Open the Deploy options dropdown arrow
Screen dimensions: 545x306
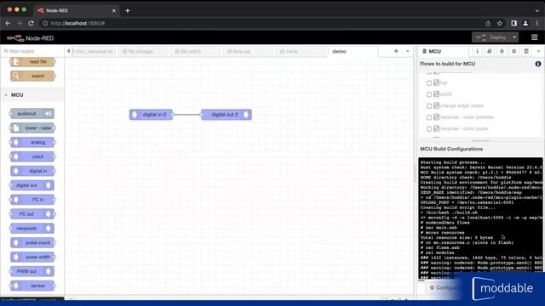point(514,37)
